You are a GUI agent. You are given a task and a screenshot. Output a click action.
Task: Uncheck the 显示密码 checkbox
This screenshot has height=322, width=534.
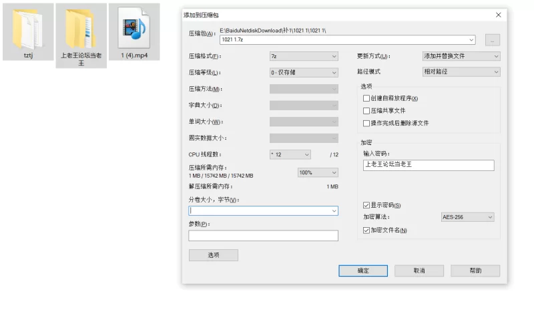(x=366, y=205)
